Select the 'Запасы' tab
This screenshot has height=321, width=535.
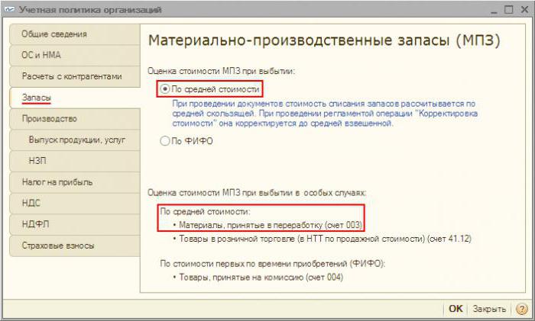click(73, 98)
